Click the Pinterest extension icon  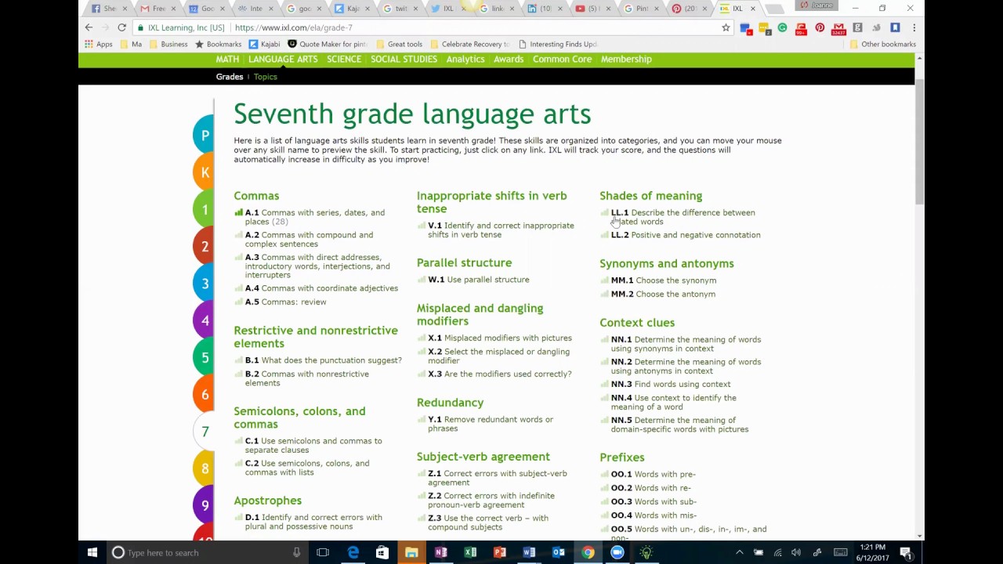(820, 27)
